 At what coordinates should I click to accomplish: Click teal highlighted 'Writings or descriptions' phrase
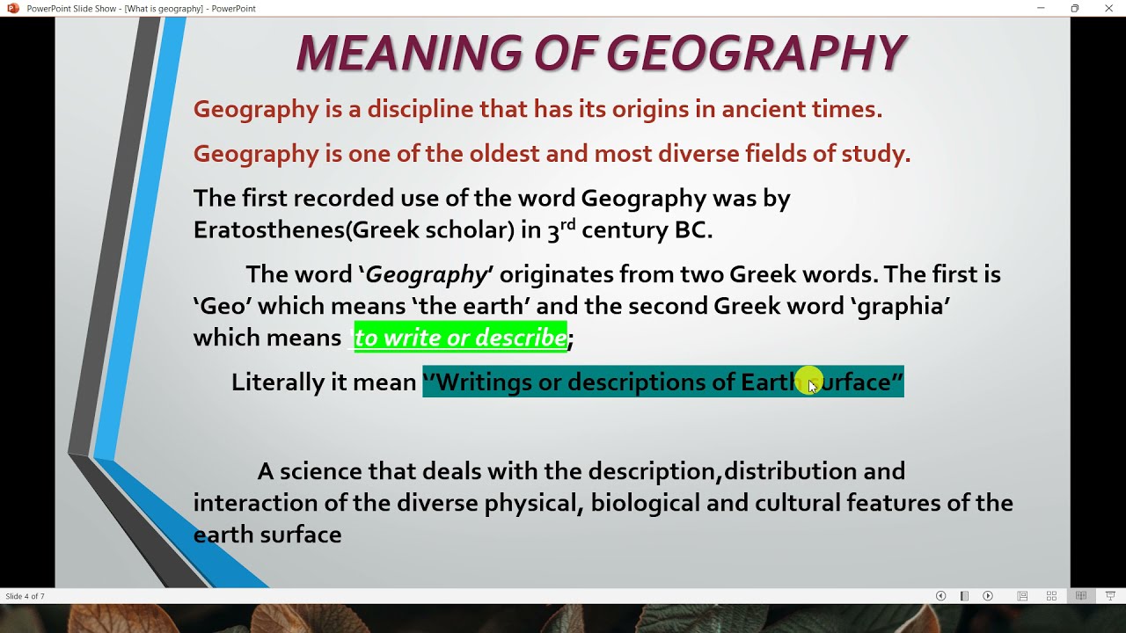click(x=663, y=382)
